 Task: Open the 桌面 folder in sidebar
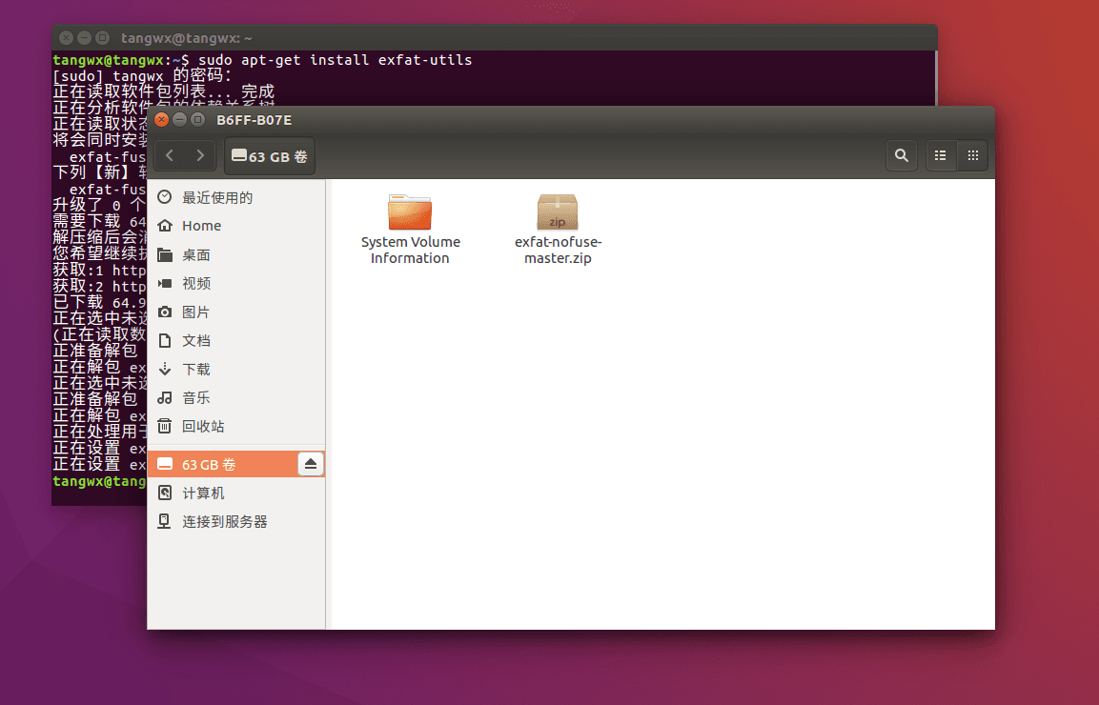click(x=196, y=254)
